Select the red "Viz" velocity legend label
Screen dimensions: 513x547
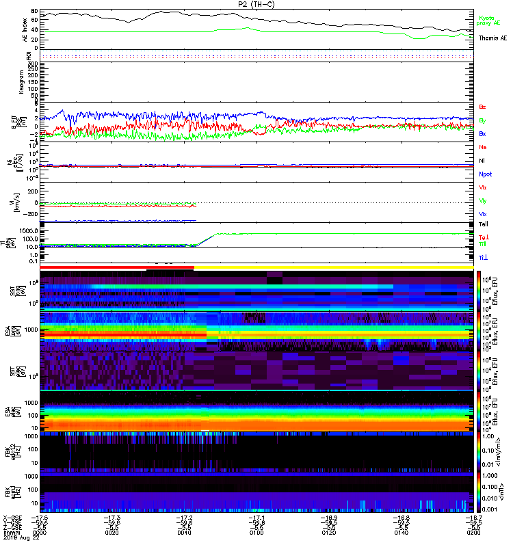coord(483,187)
